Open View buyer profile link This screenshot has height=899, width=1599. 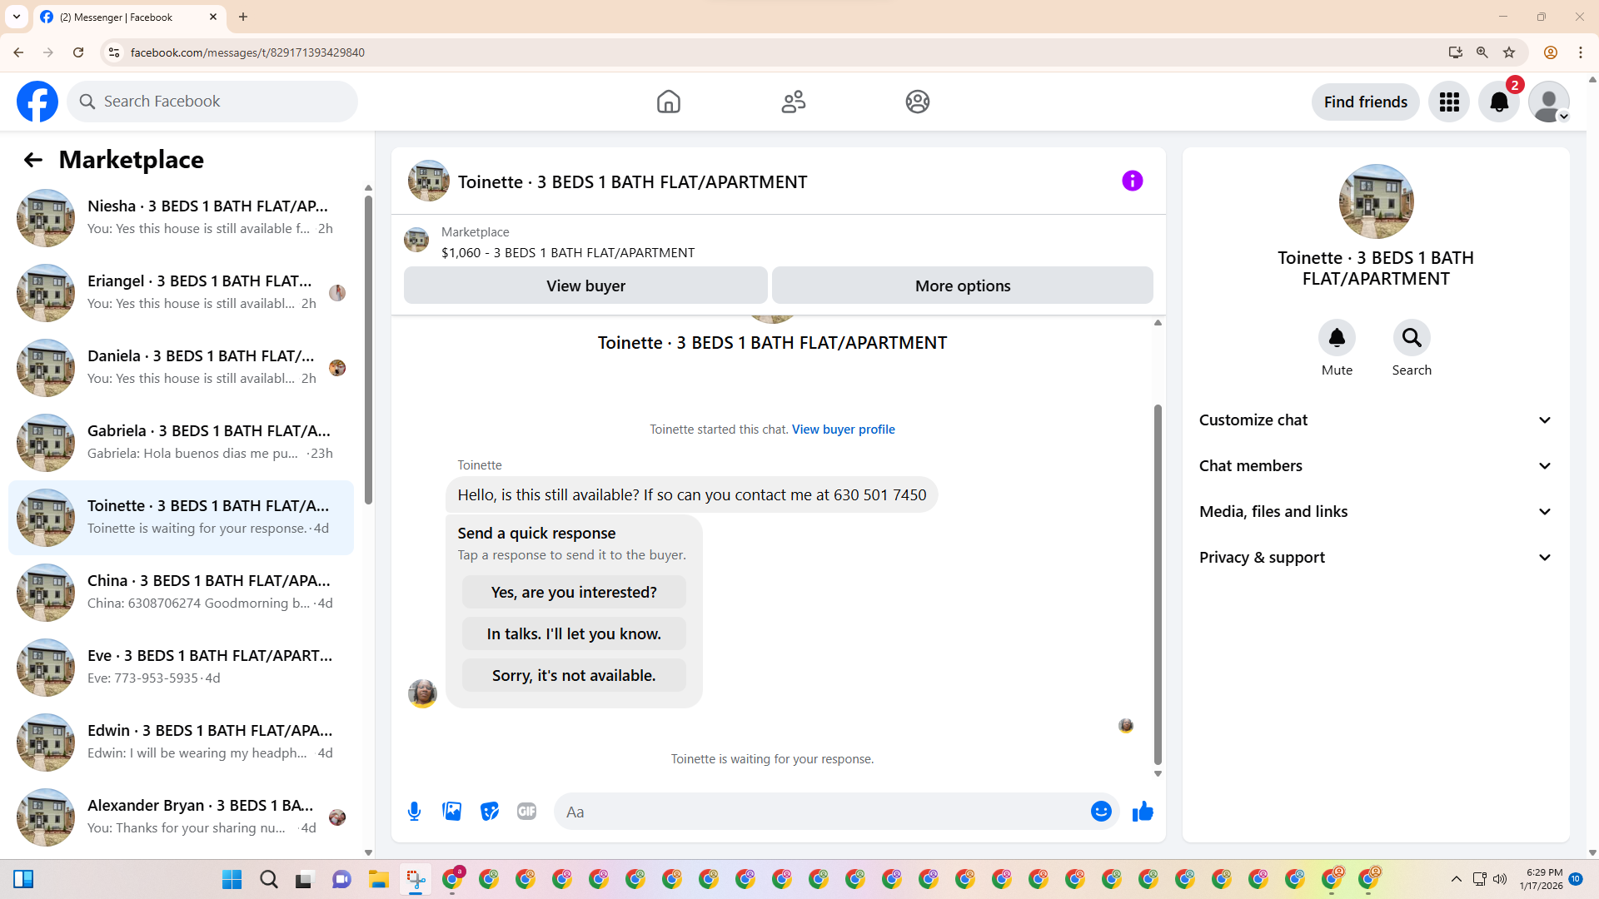pyautogui.click(x=843, y=430)
